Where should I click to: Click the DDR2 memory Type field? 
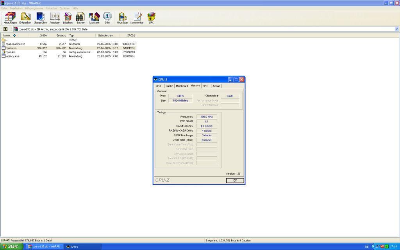click(x=180, y=96)
